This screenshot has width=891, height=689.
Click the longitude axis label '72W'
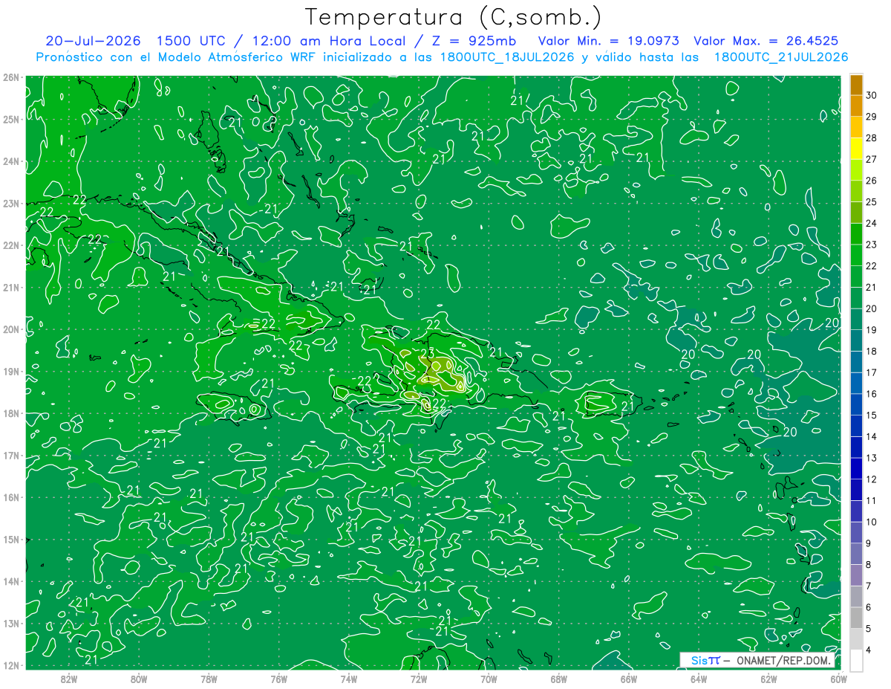(x=419, y=678)
